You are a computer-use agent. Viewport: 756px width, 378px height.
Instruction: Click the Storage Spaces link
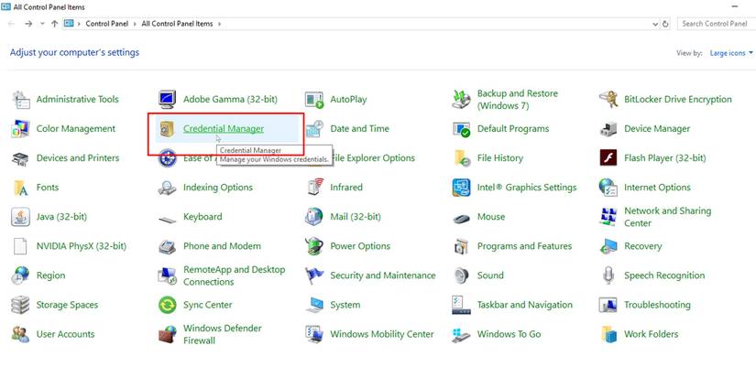67,305
